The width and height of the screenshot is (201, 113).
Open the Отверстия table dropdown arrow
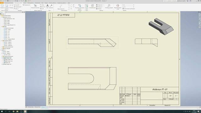pos(103,5)
